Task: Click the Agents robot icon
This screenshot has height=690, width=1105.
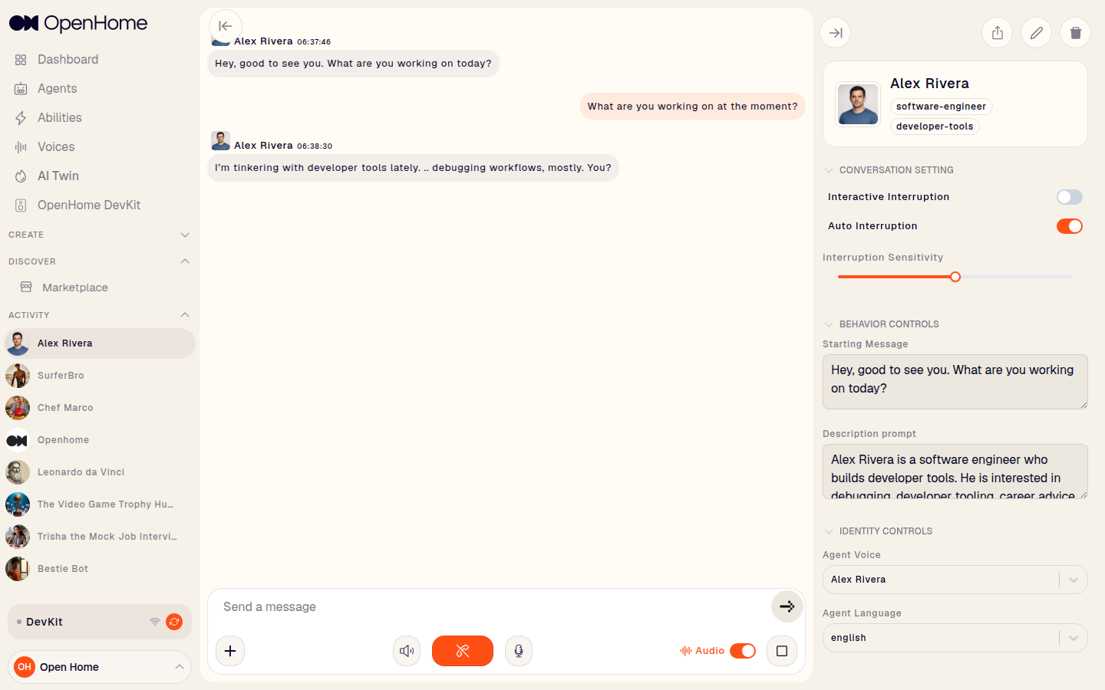Action: click(21, 89)
